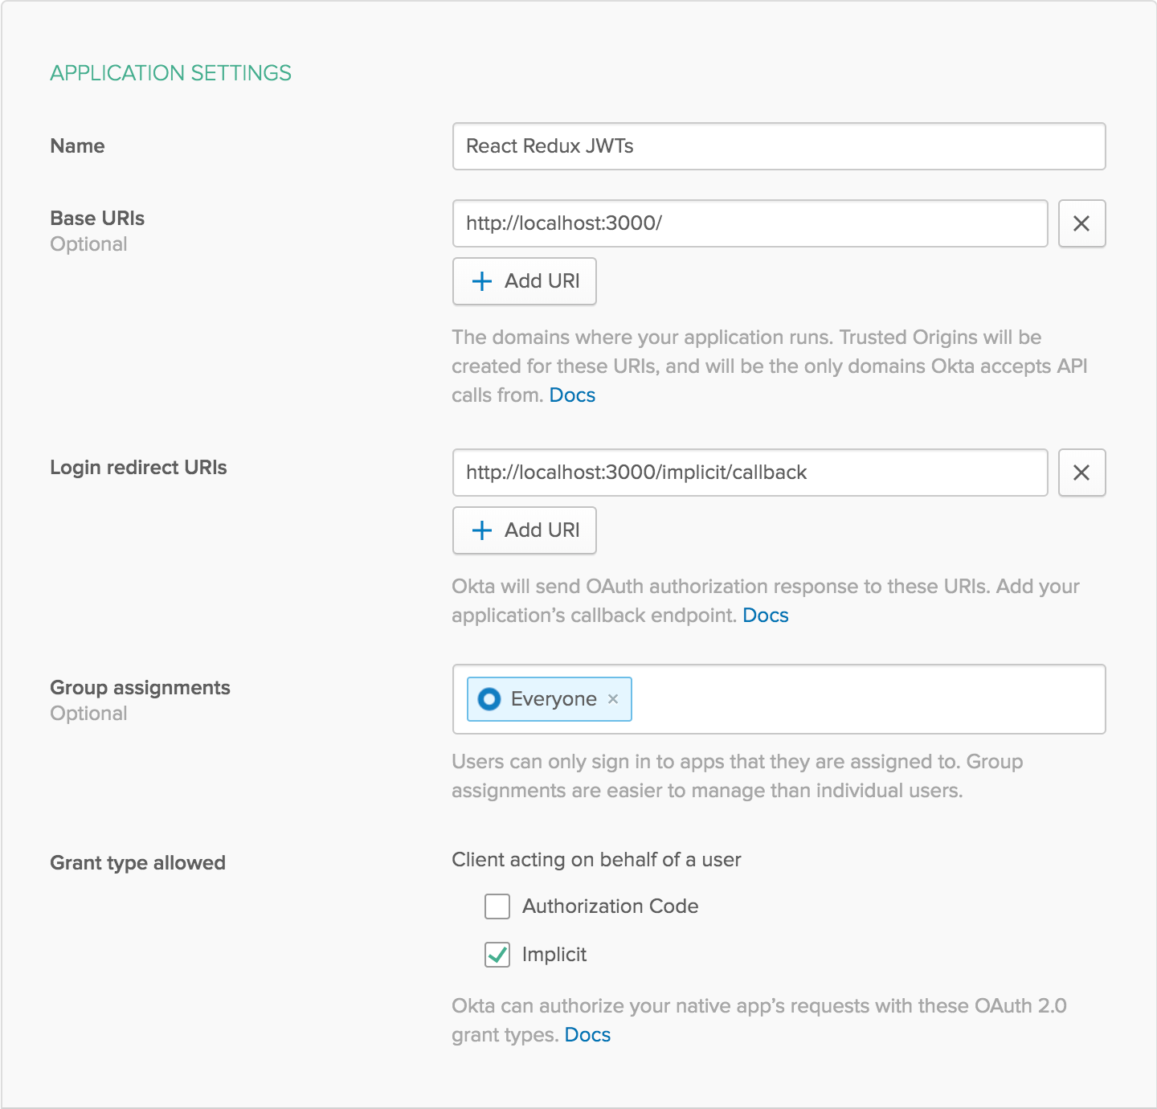Screen dimensions: 1157x1109
Task: Uncheck the Implicit grant type checkbox
Action: [497, 955]
